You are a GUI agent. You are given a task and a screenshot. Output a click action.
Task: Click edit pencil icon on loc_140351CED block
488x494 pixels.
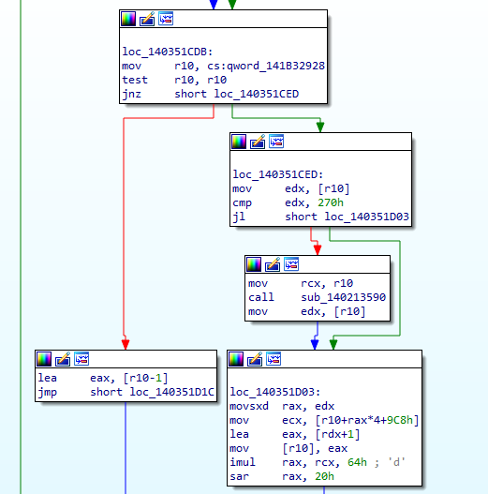click(258, 142)
